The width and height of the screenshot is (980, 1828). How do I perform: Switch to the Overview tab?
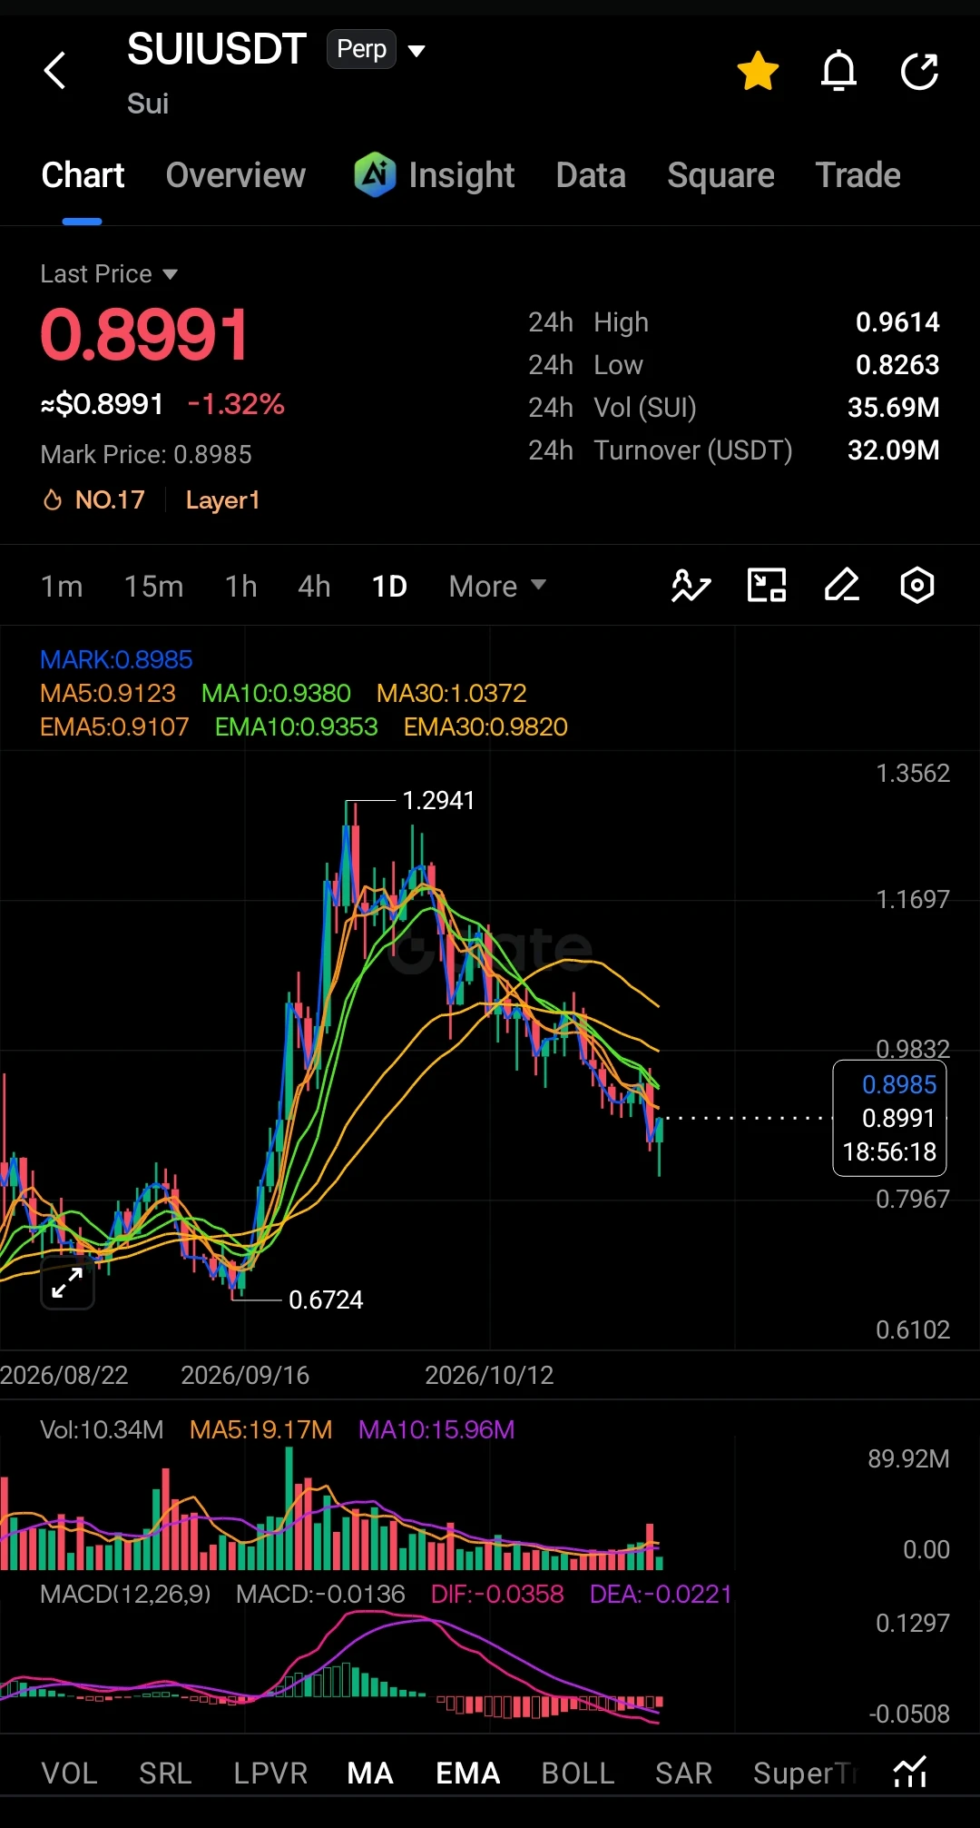pos(236,175)
